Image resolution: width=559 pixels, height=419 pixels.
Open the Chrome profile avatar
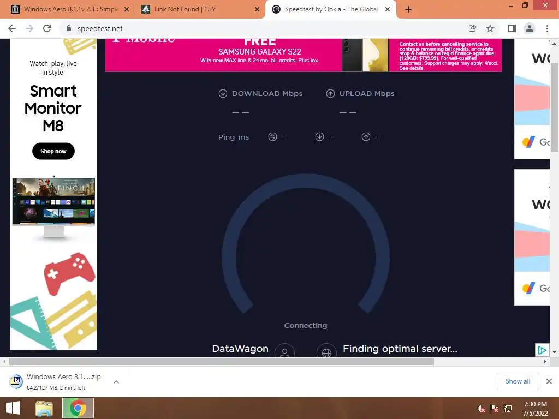[x=530, y=28]
